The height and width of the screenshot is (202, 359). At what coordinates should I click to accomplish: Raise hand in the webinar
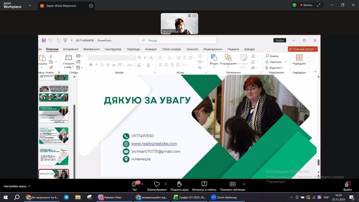[x=180, y=184]
